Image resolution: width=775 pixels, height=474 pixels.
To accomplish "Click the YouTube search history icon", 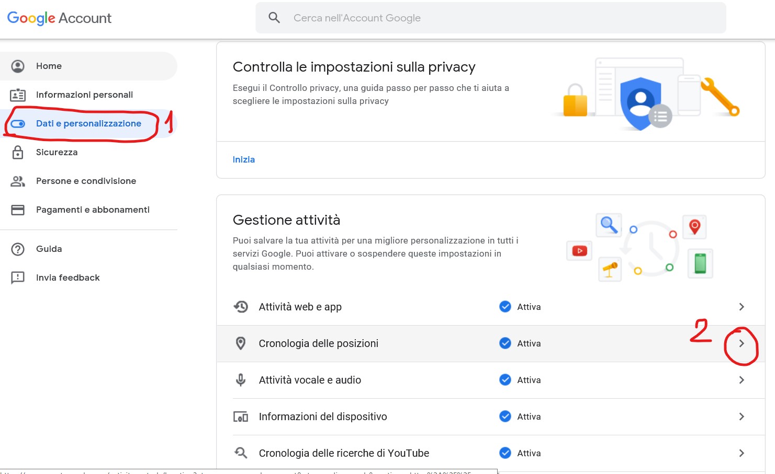I will tap(241, 453).
